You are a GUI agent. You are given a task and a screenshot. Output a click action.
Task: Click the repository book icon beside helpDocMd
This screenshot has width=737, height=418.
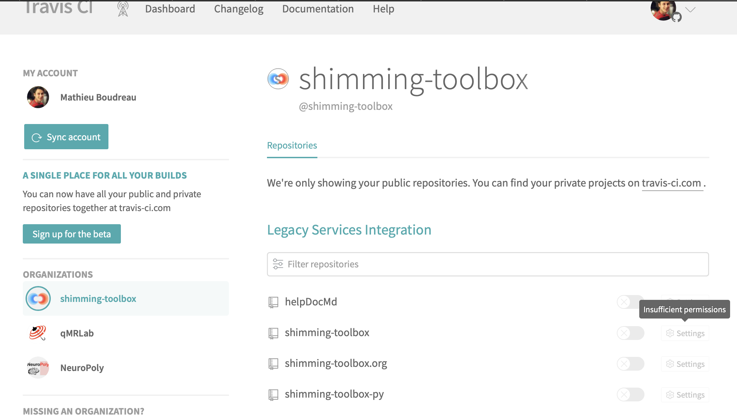coord(273,302)
